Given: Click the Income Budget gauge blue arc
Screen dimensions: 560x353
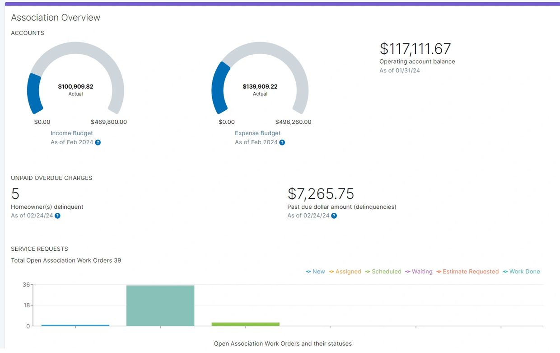Looking at the screenshot, I should coord(33,93).
